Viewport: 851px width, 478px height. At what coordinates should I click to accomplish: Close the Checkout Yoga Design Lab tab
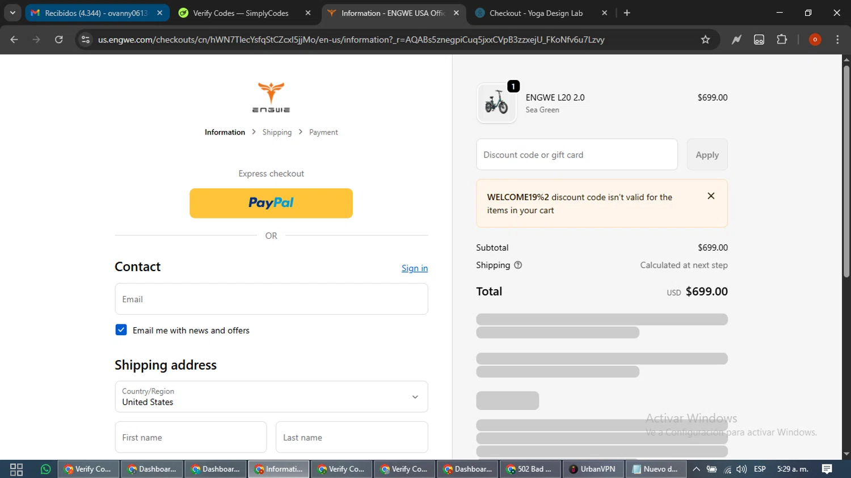click(x=604, y=13)
